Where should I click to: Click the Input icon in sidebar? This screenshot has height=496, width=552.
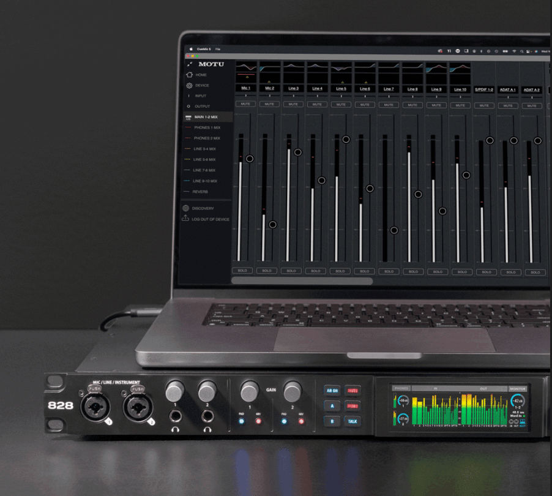[x=188, y=96]
